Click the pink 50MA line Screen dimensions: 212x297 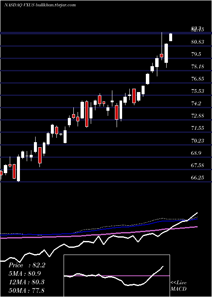click(x=99, y=233)
